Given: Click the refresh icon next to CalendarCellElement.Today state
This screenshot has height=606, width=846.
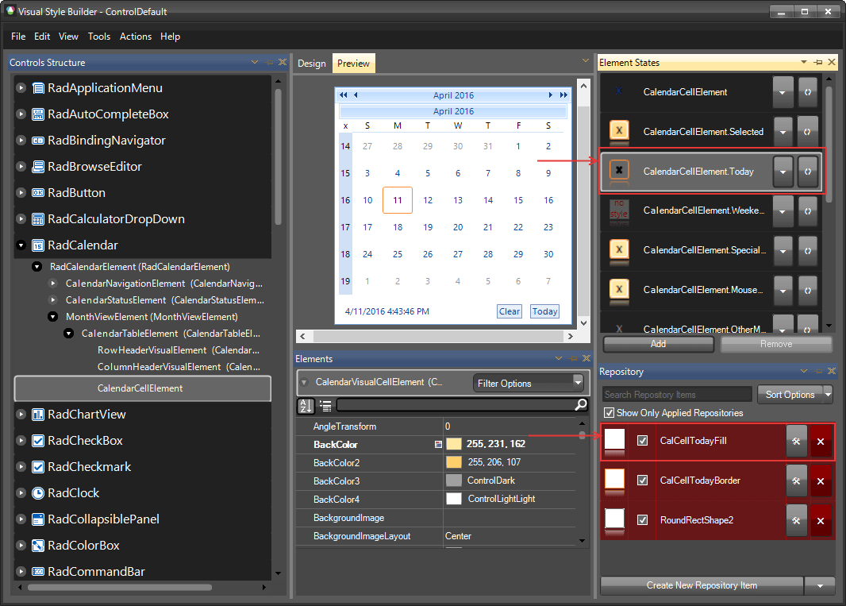Looking at the screenshot, I should pyautogui.click(x=808, y=172).
